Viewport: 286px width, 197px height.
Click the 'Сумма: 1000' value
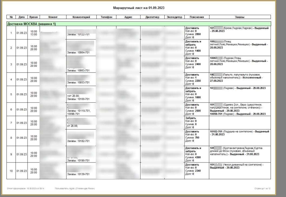(x=193, y=97)
